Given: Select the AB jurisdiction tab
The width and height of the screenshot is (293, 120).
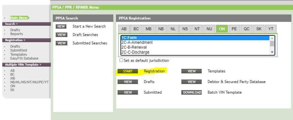Looking at the screenshot, I should coord(124,29).
